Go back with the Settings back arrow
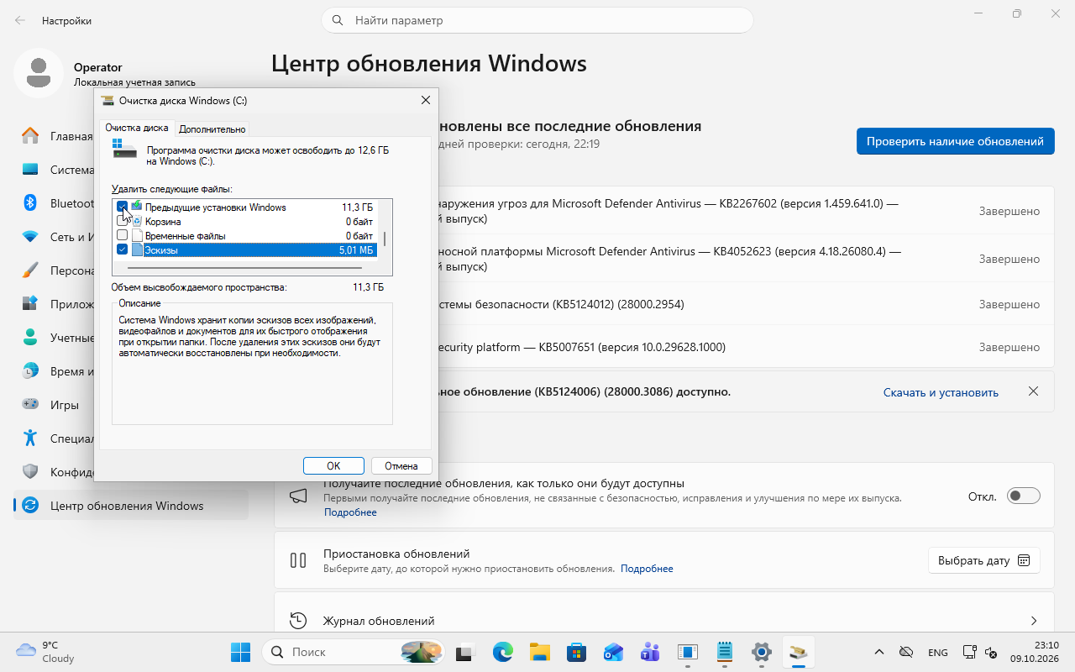Image resolution: width=1075 pixels, height=672 pixels. click(x=20, y=20)
